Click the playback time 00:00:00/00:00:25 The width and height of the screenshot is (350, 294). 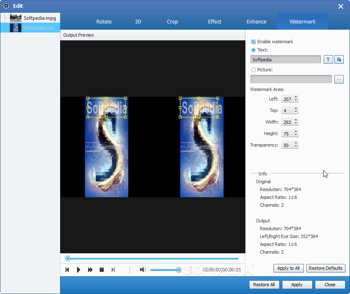pos(222,270)
